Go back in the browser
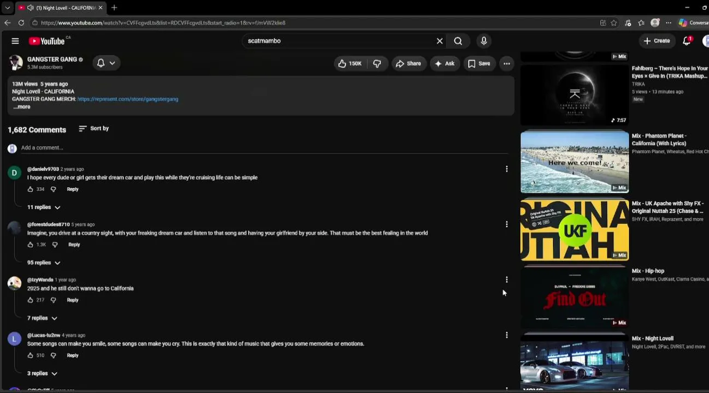This screenshot has height=393, width=709. (7, 23)
